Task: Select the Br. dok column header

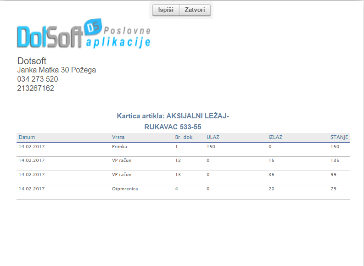Action: [x=184, y=137]
